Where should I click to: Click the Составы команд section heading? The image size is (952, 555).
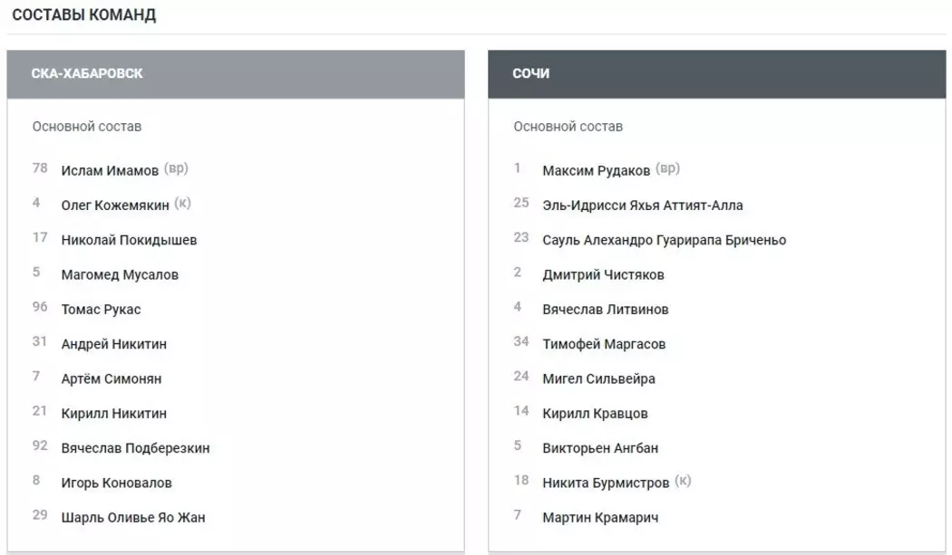point(83,15)
